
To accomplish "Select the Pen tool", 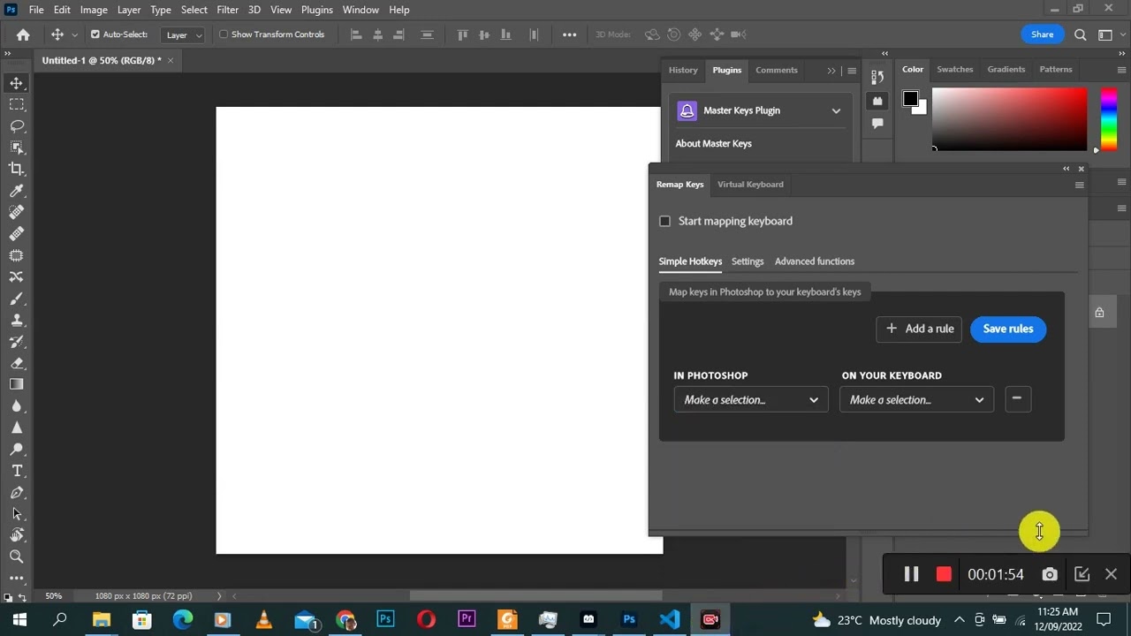I will pyautogui.click(x=17, y=492).
